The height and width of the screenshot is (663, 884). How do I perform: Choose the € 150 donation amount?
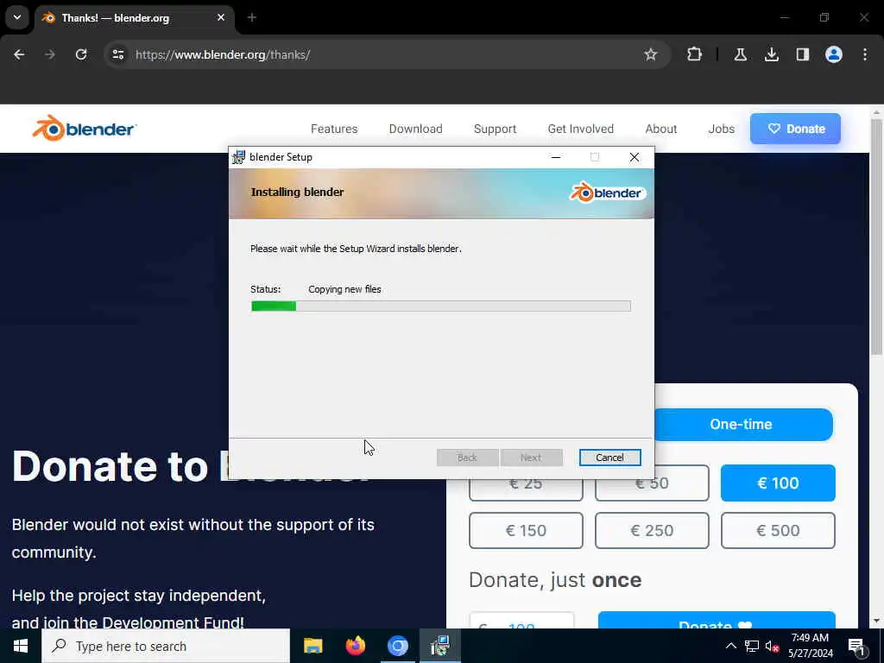(526, 531)
